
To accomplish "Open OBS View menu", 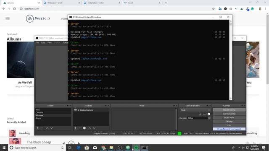I will click(x=50, y=43).
